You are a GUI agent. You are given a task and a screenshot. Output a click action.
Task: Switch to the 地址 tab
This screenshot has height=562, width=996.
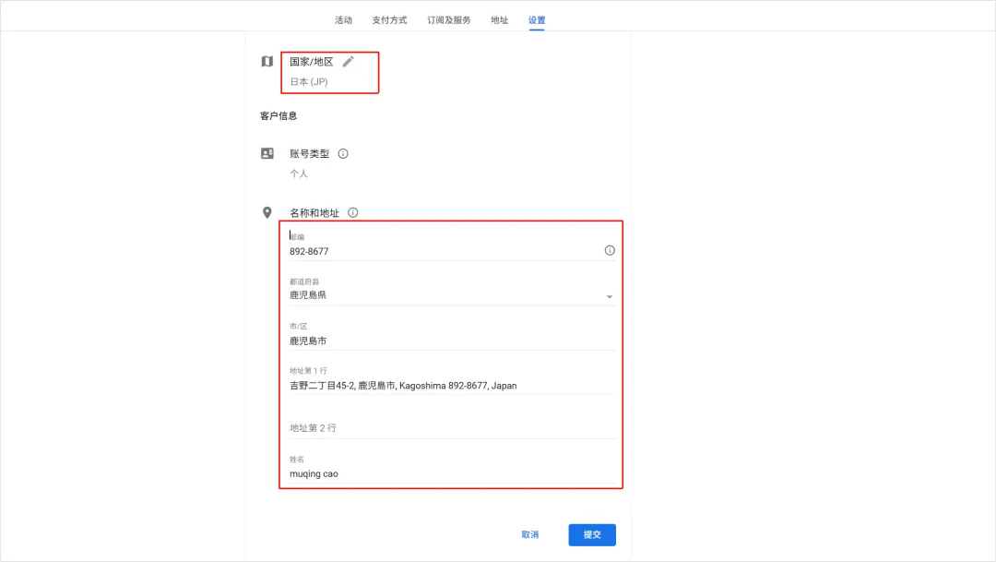(x=499, y=18)
